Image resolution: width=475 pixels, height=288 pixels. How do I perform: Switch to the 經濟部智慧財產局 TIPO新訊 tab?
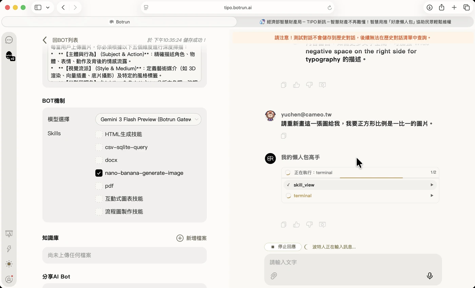pyautogui.click(x=356, y=22)
